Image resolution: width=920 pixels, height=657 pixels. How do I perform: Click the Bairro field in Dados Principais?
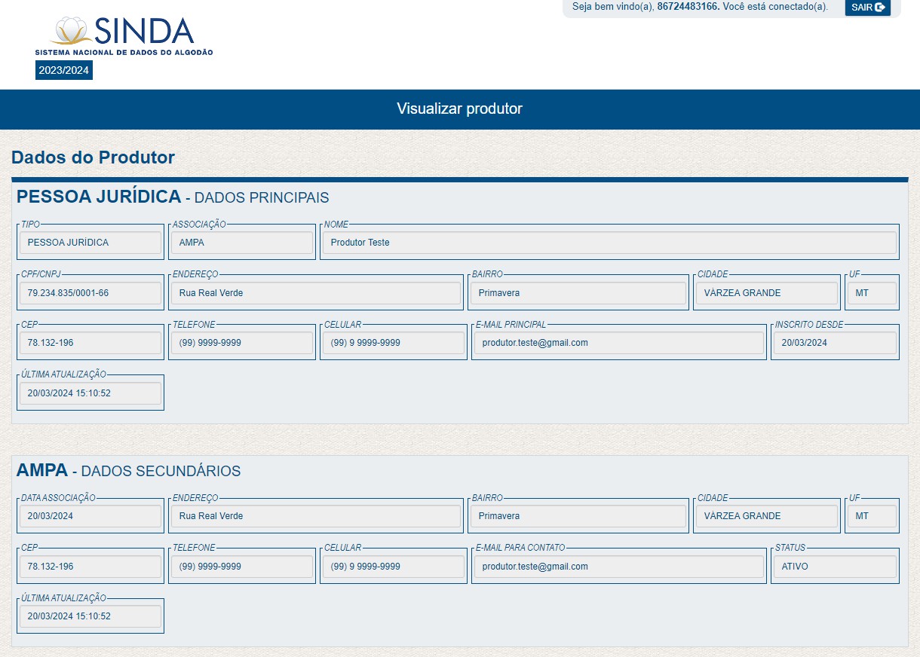[x=578, y=293]
